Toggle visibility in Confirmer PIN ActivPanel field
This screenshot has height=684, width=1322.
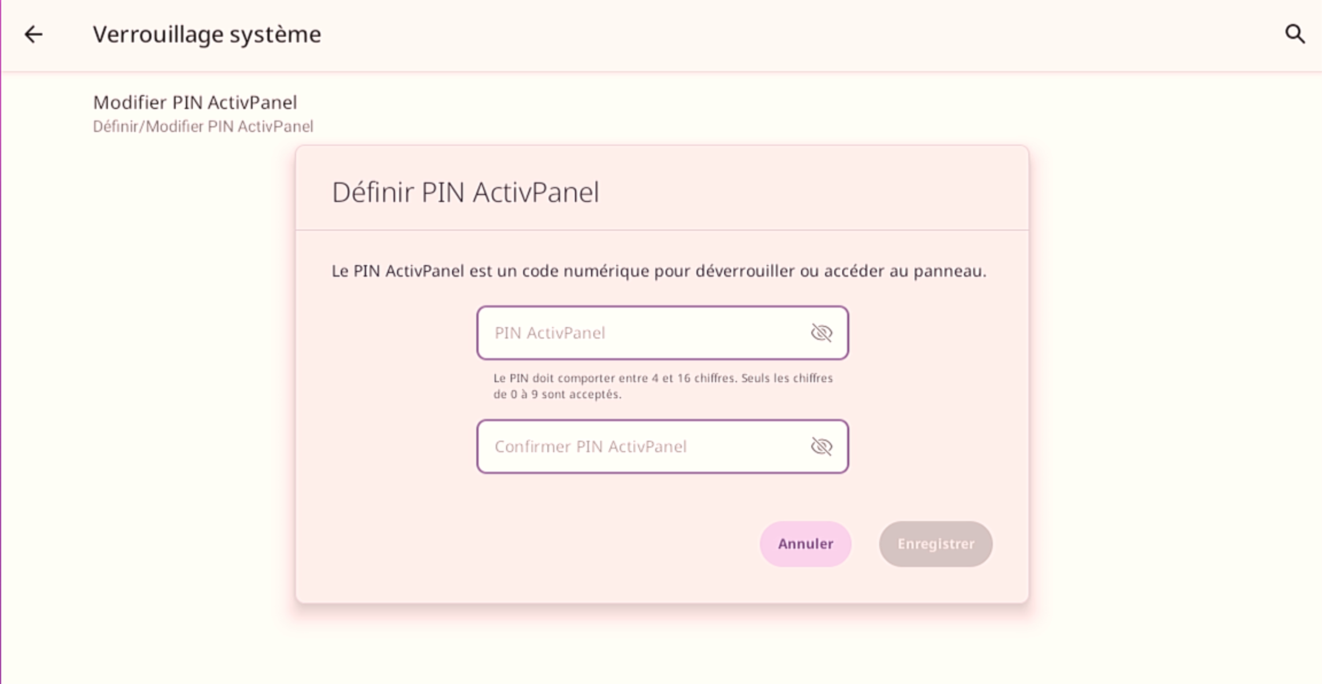click(x=821, y=446)
